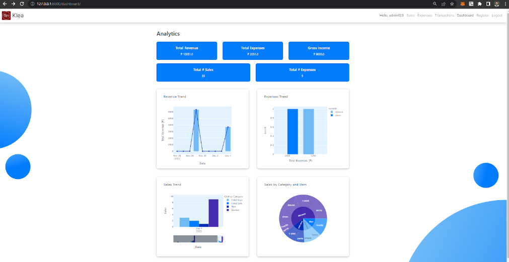Viewport: 509px width, 262px height.
Task: Click the Expenses Trend chart title
Action: (276, 97)
